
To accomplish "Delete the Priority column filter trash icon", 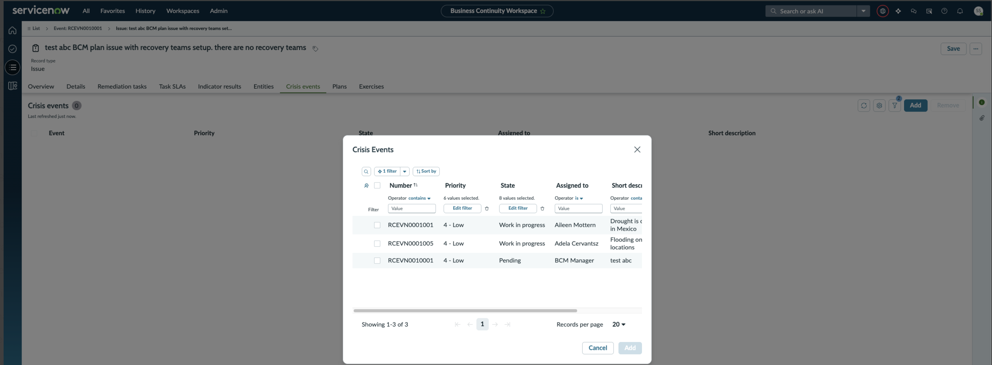I will [487, 208].
